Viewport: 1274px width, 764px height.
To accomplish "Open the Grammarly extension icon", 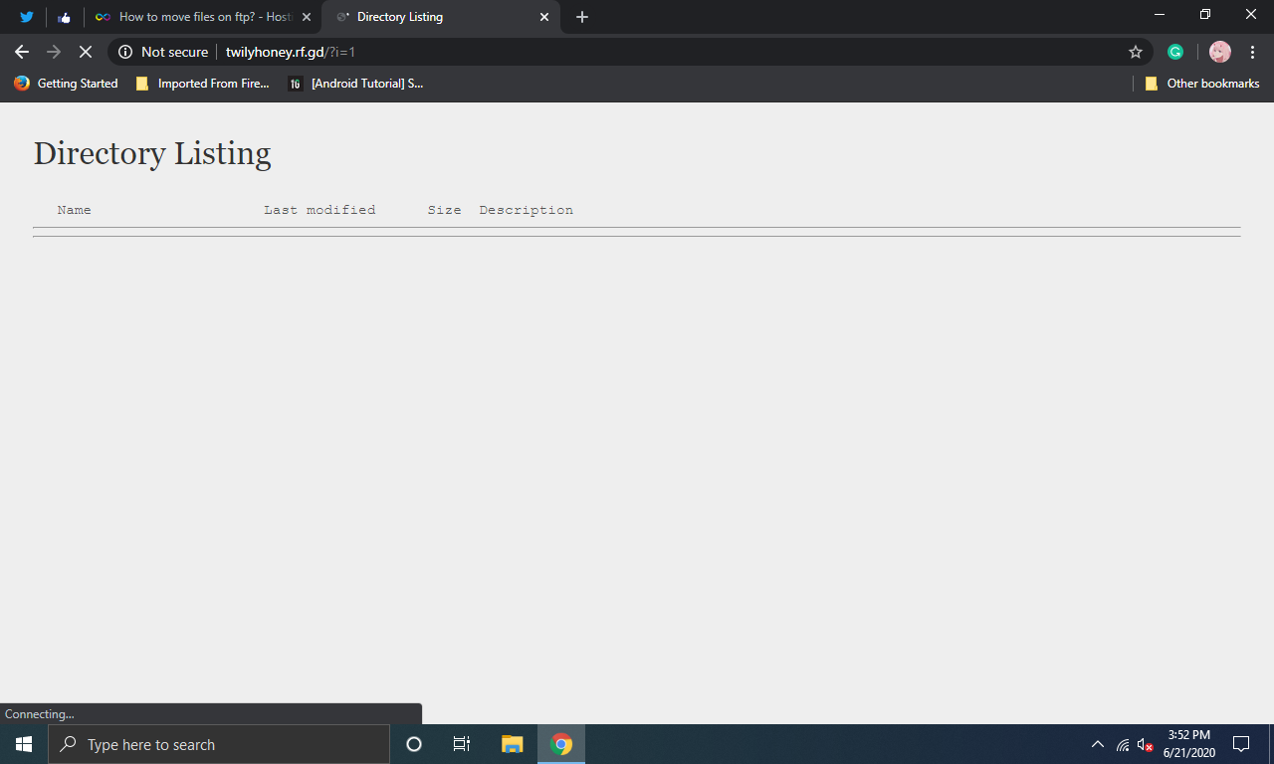I will click(1174, 52).
